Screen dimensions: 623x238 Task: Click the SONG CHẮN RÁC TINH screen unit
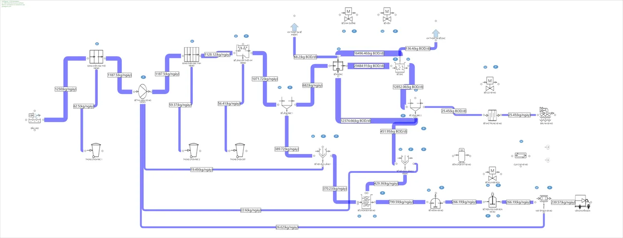pos(192,53)
